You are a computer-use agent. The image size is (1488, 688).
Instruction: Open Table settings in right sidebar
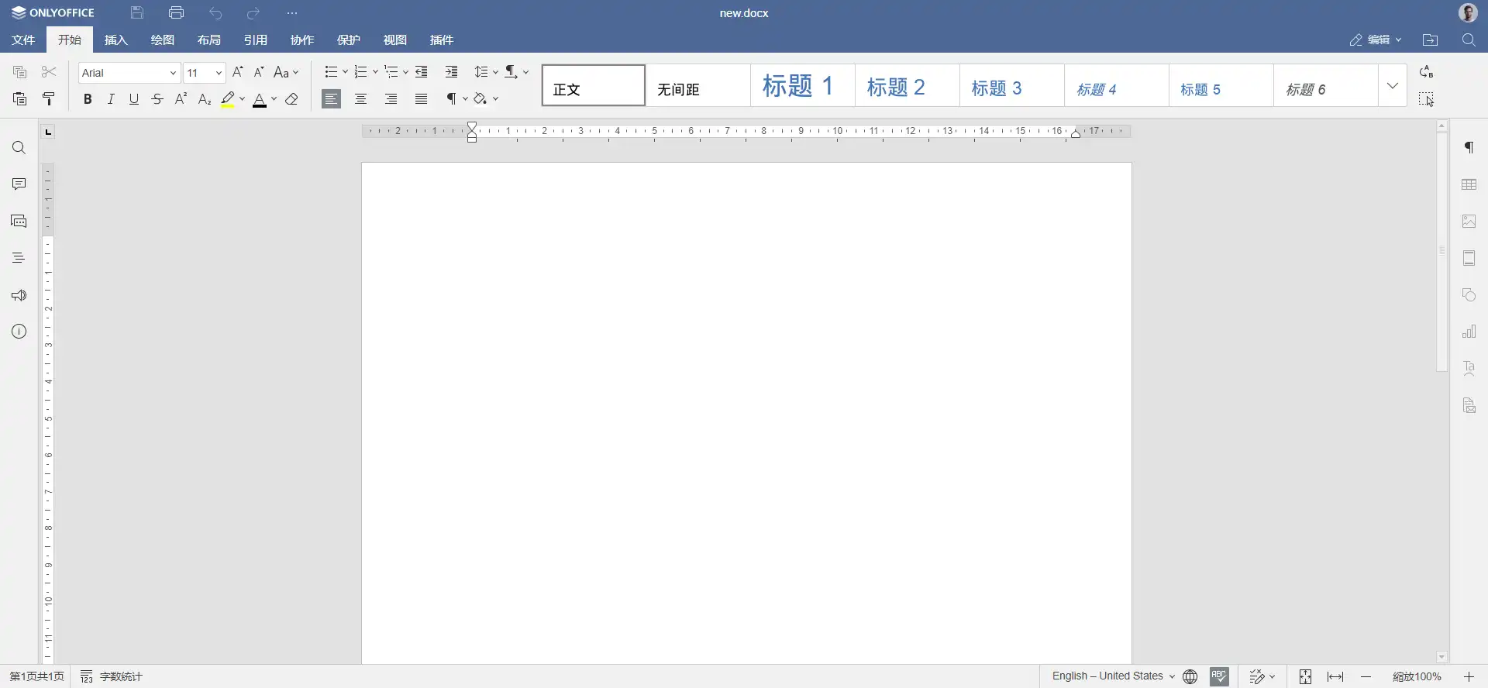click(x=1469, y=184)
